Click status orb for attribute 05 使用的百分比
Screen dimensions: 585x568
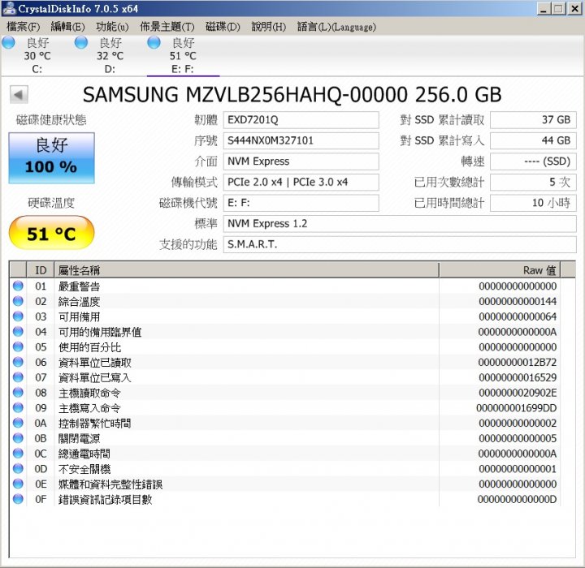18,346
